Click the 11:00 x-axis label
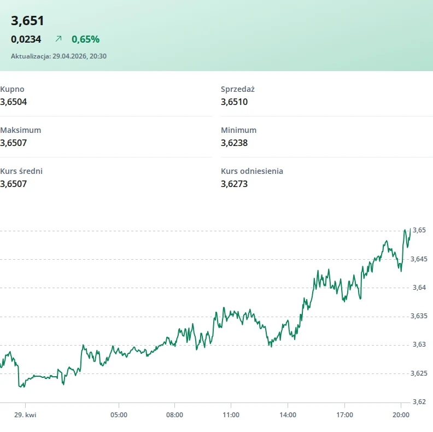The image size is (433, 432). click(231, 415)
